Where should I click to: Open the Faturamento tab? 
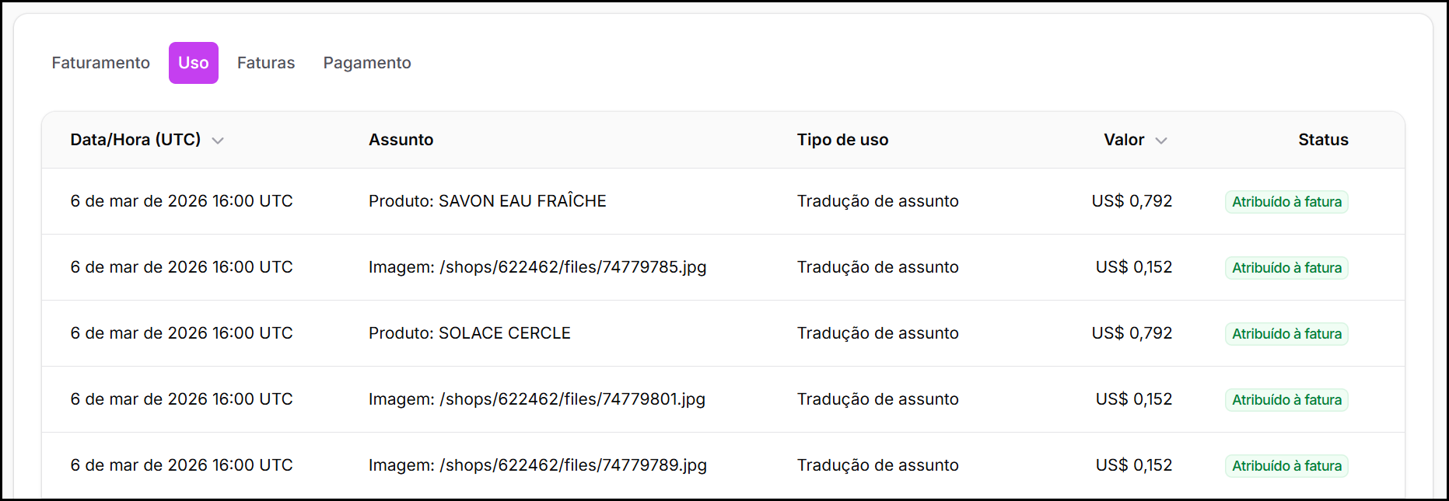tap(100, 63)
